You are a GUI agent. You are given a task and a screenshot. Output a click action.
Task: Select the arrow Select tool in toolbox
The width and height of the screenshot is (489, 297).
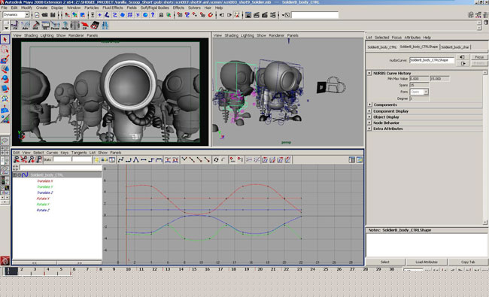(5, 39)
